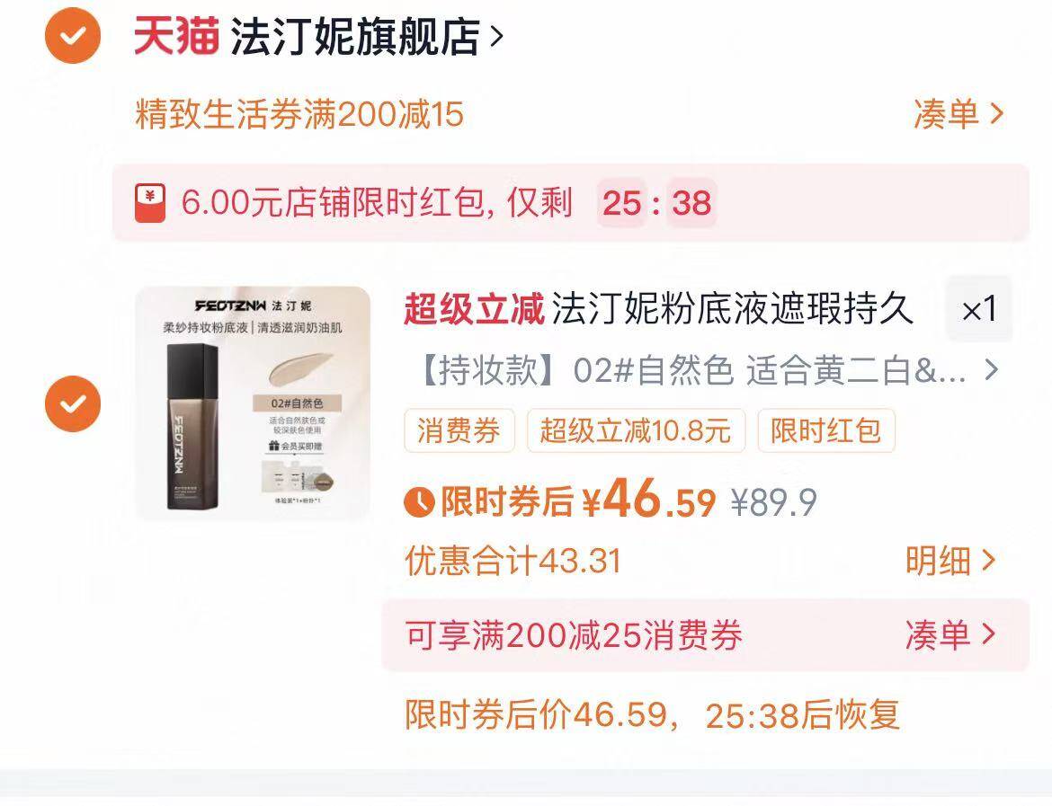The image size is (1052, 806).
Task: Click the chevron next to store name
Action: coord(496,36)
